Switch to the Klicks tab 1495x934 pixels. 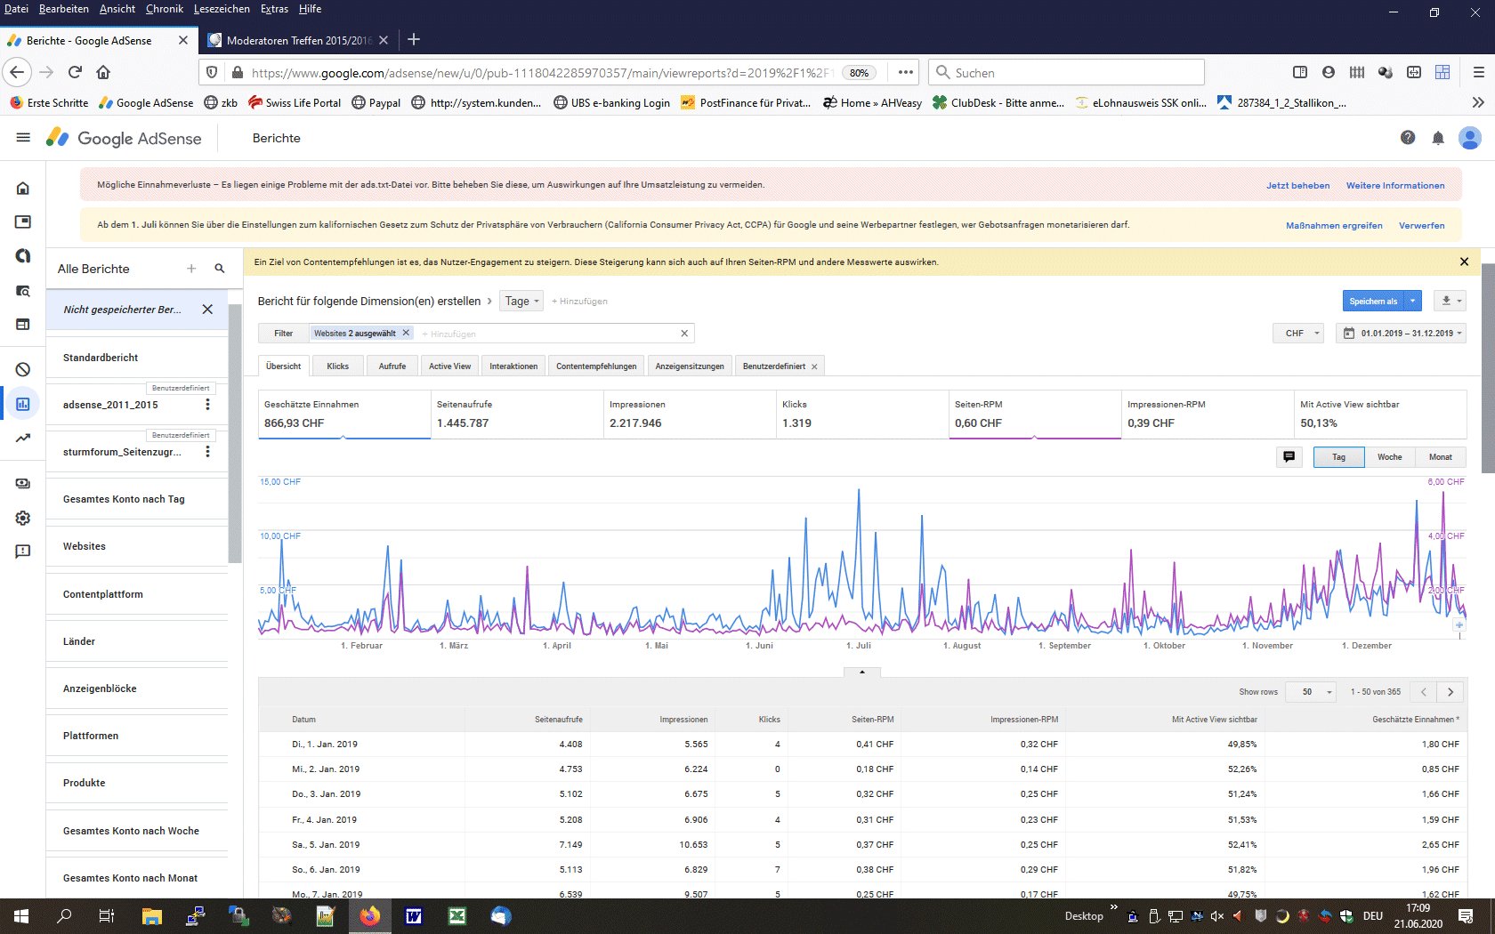point(337,366)
